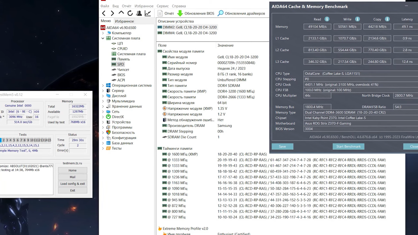Click the forward navigation arrow icon

pyautogui.click(x=112, y=13)
